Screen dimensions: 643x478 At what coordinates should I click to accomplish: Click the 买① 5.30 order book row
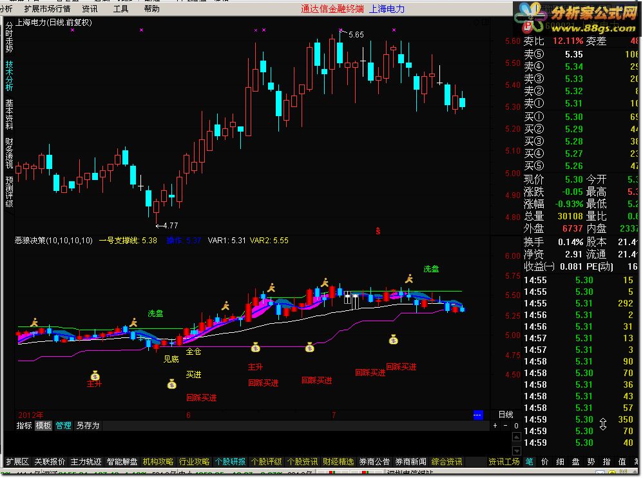click(x=581, y=117)
